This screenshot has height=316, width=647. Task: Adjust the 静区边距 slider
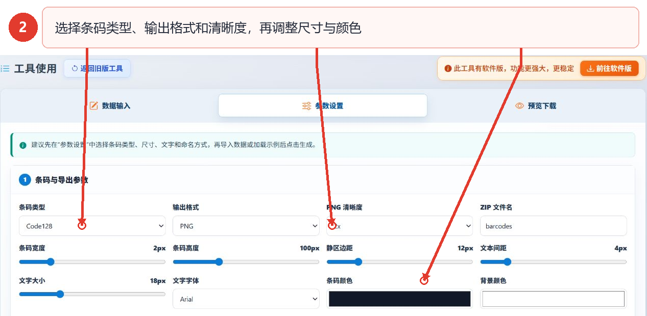(x=400, y=262)
